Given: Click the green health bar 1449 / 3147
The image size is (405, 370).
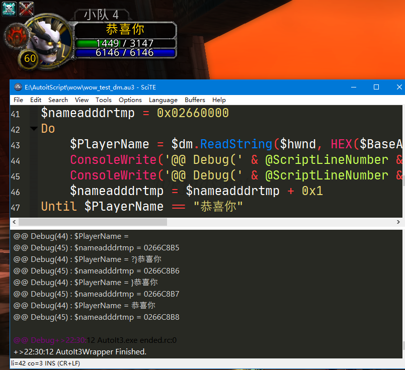Looking at the screenshot, I should [x=125, y=43].
